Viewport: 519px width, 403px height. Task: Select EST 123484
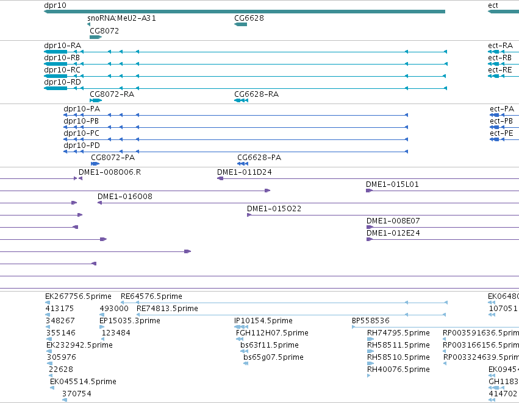point(103,340)
